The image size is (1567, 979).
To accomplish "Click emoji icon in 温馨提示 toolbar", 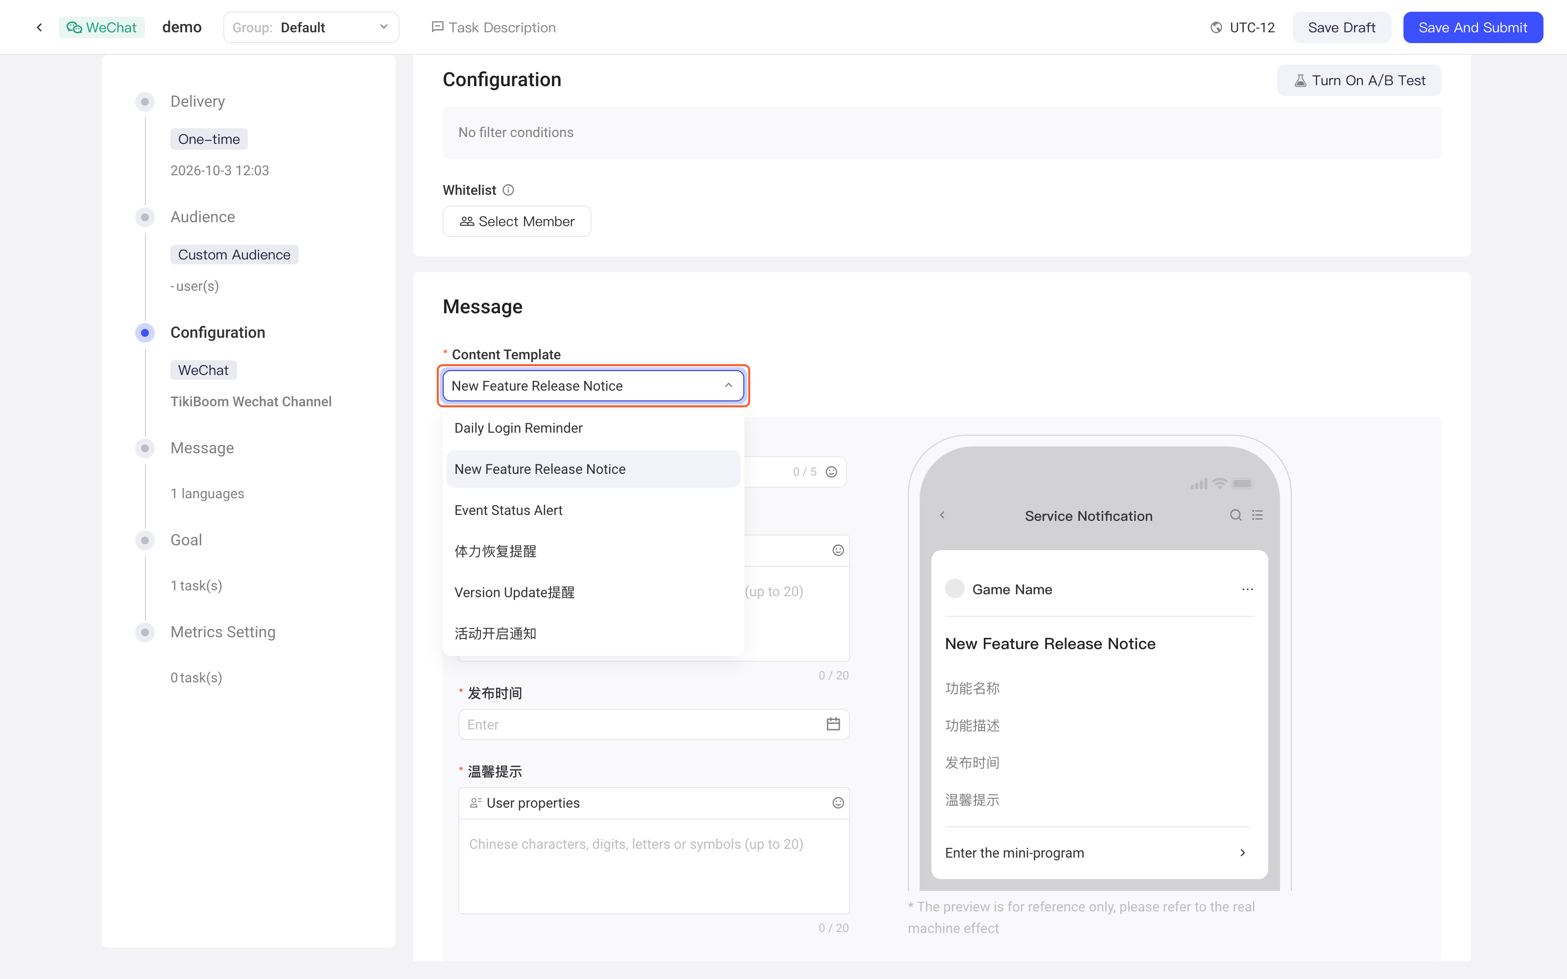I will click(x=838, y=803).
